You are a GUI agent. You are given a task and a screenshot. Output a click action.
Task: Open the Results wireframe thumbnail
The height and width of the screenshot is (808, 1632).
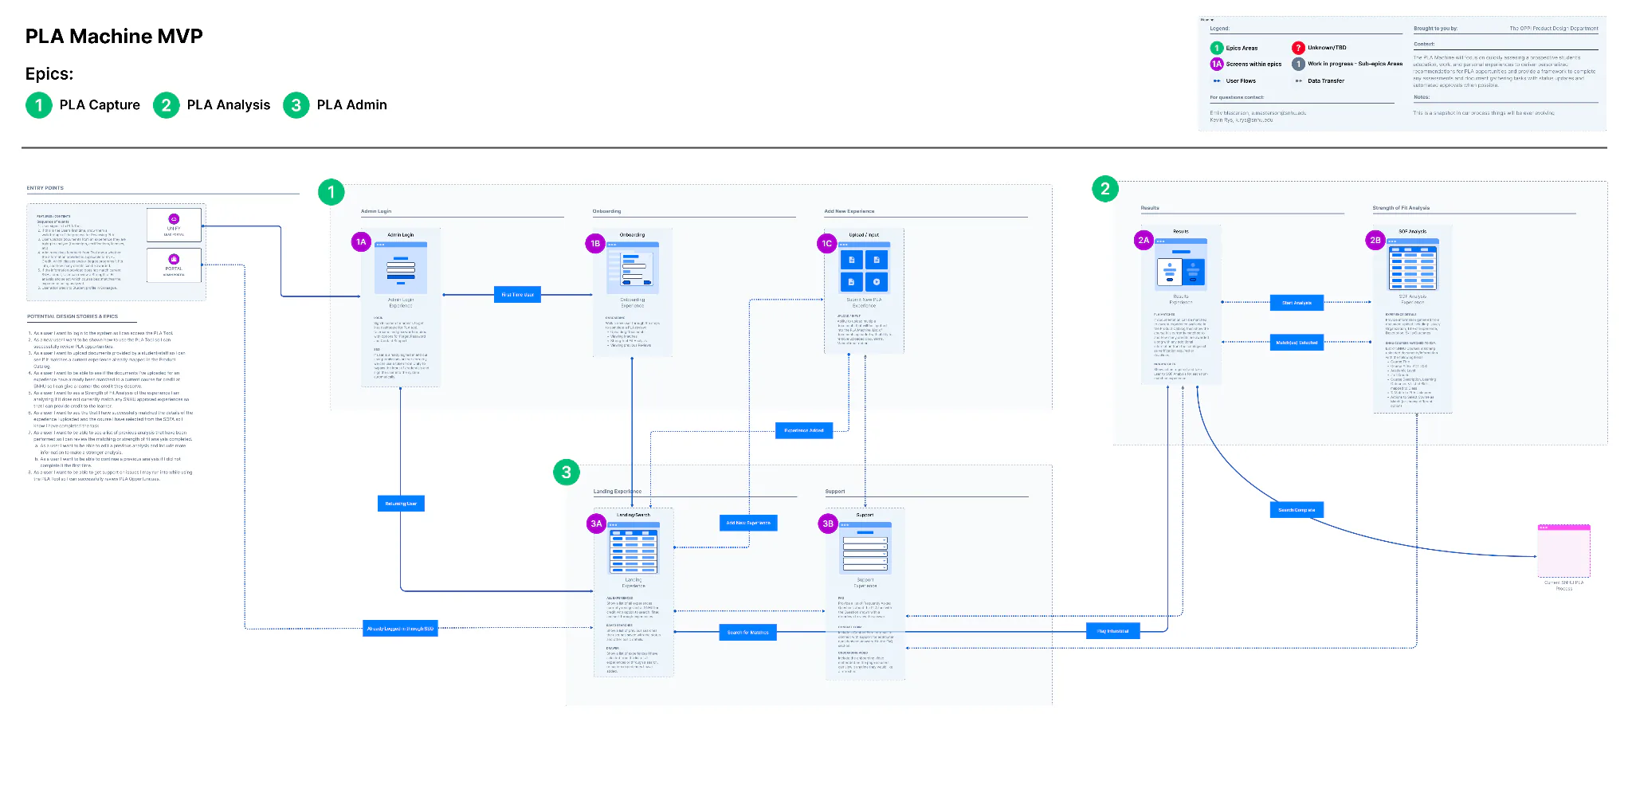click(1181, 265)
